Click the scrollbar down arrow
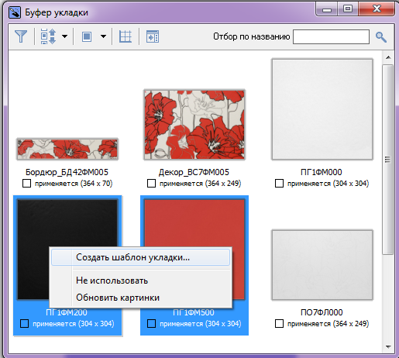 click(x=388, y=347)
